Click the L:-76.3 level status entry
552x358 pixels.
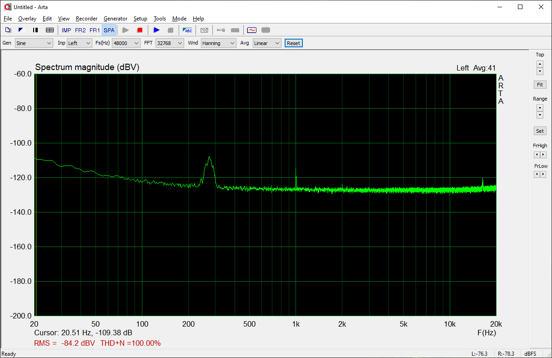point(480,354)
